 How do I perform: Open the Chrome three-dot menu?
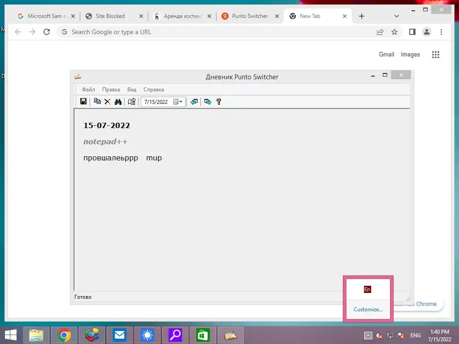coord(441,32)
